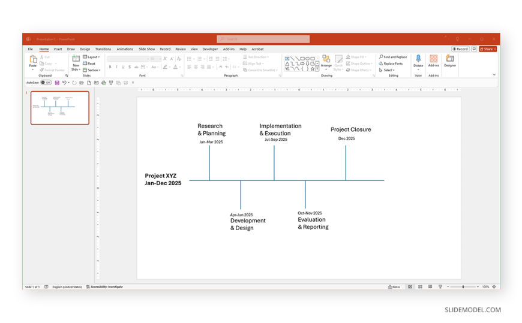Click the Open folder quick access icon
This screenshot has height=323, width=522.
(x=82, y=83)
